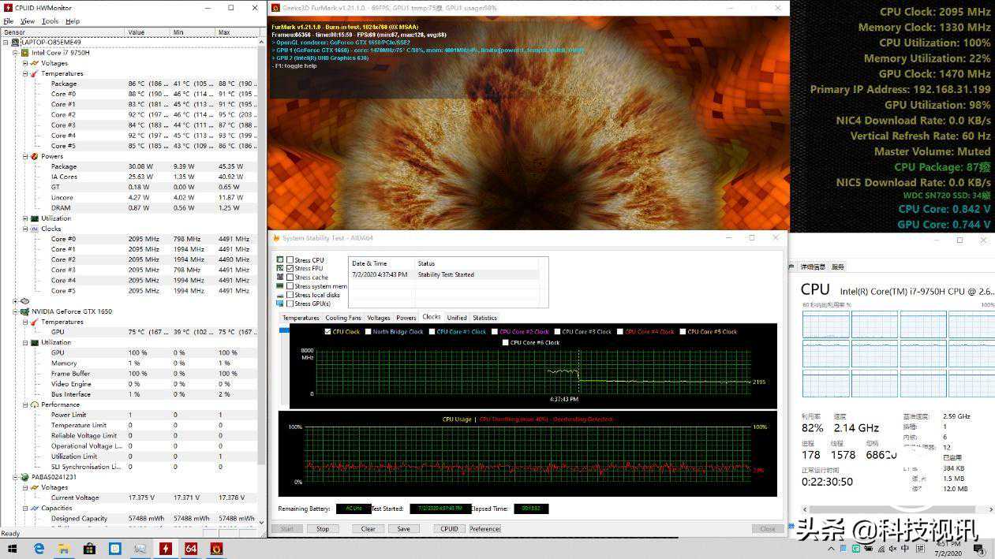Screen dimensions: 995x559
Task: Toggle the North Bridge Clock graph checkbox
Action: (367, 332)
